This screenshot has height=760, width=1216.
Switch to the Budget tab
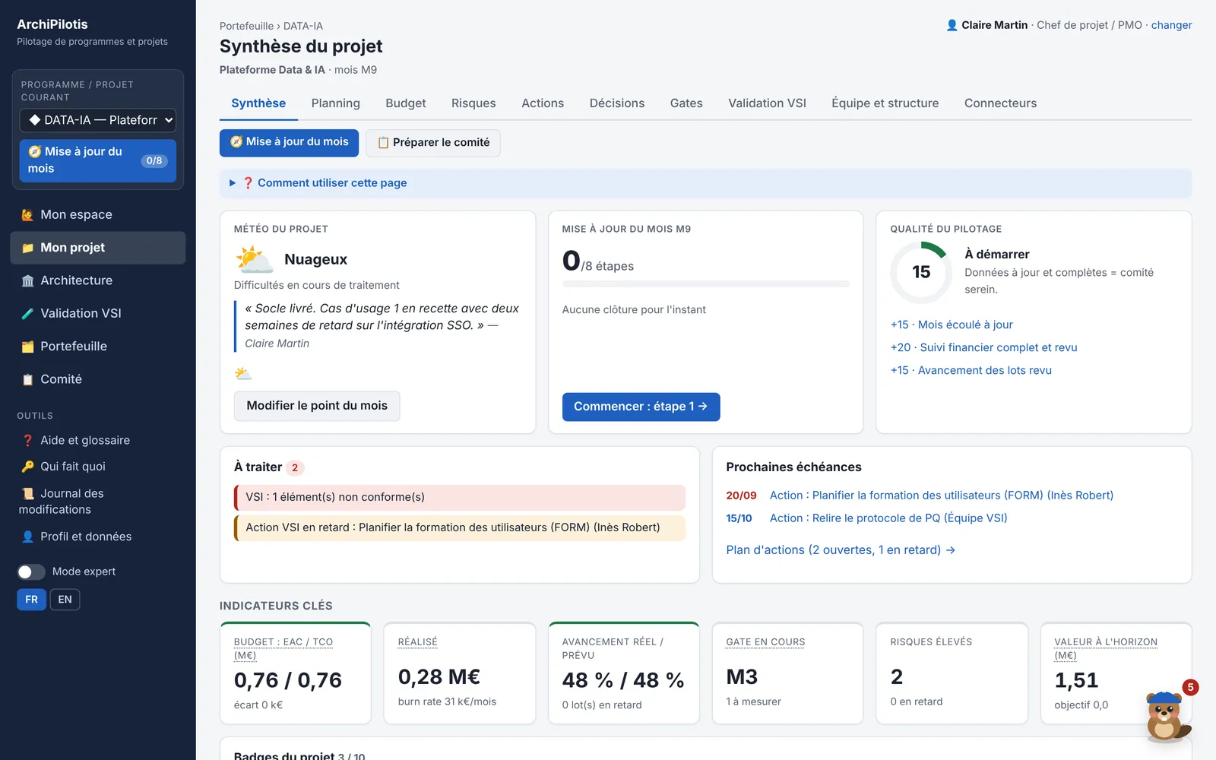[406, 103]
